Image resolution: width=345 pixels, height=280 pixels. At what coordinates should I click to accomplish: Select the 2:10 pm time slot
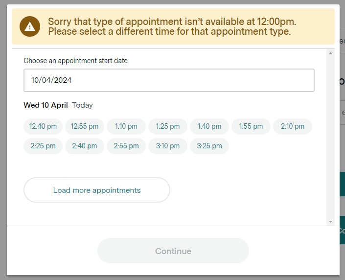pyautogui.click(x=293, y=126)
